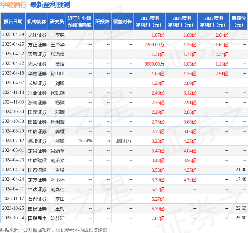Viewport: 248px width, 233px height.
Task: Click the 5.52亿 2025 forecast value
Action: pyautogui.click(x=158, y=189)
